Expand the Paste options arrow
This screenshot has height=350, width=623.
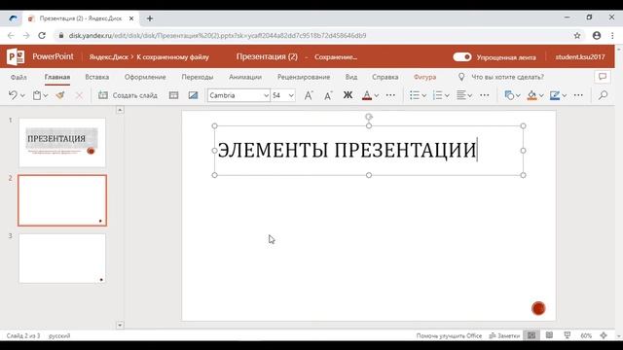(46, 95)
